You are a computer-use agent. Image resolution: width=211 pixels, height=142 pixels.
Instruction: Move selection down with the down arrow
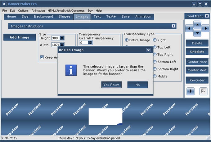tap(197, 33)
